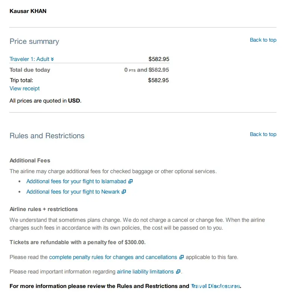Open the View receipt link
The width and height of the screenshot is (288, 298).
coord(25,88)
